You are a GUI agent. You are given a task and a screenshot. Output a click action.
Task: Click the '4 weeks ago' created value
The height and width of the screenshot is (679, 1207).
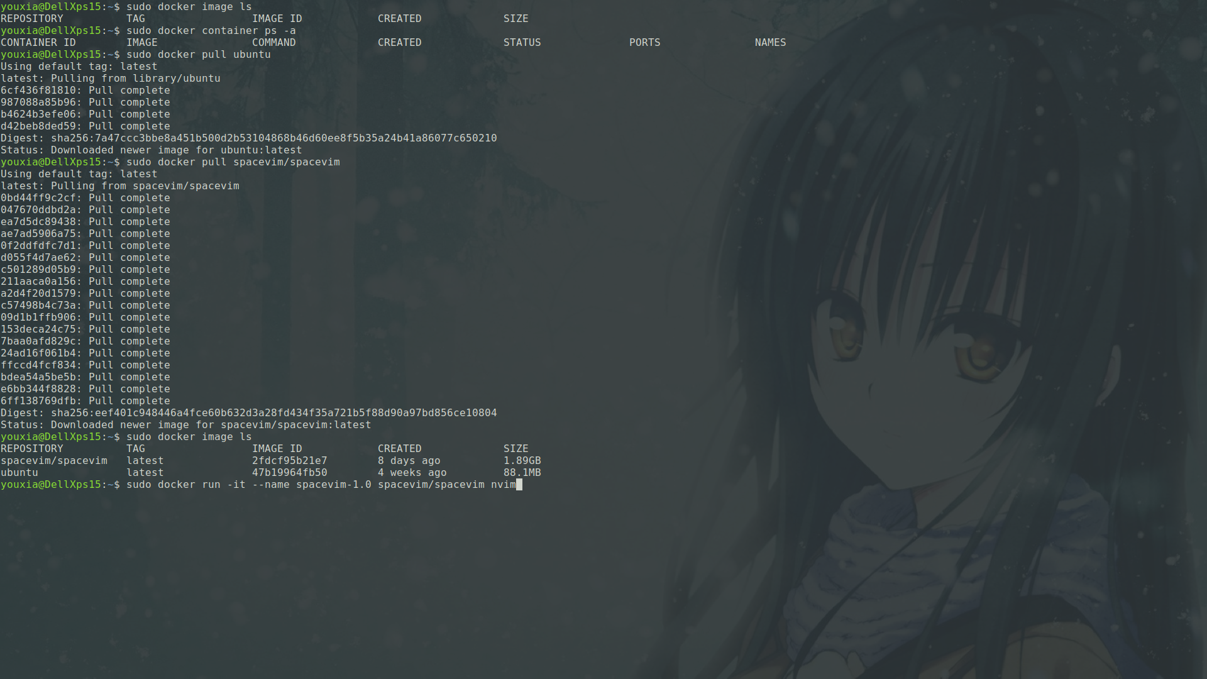412,473
